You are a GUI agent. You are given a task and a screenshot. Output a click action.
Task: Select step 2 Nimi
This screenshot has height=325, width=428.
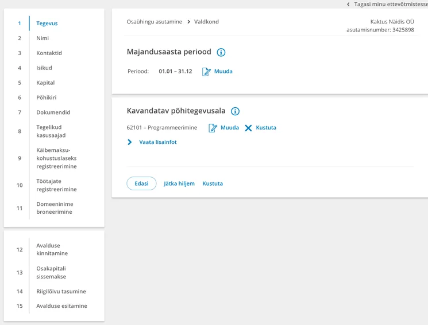[x=43, y=38]
